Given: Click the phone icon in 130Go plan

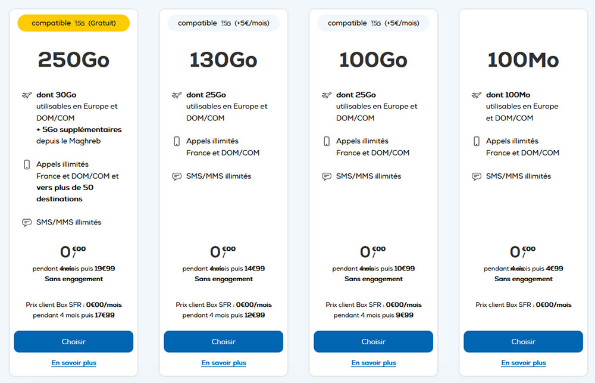Looking at the screenshot, I should (177, 141).
